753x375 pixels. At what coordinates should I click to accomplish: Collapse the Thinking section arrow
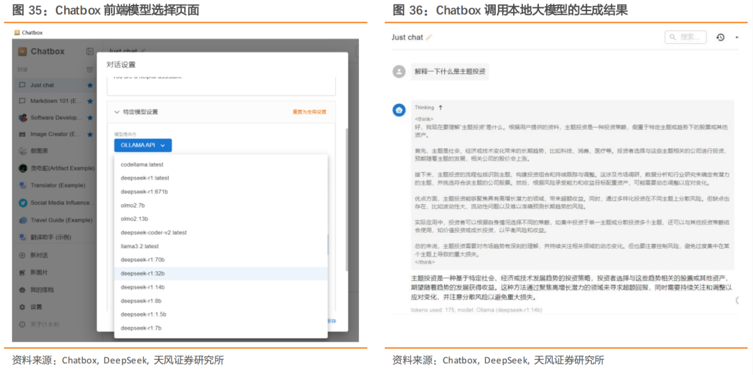pos(441,107)
